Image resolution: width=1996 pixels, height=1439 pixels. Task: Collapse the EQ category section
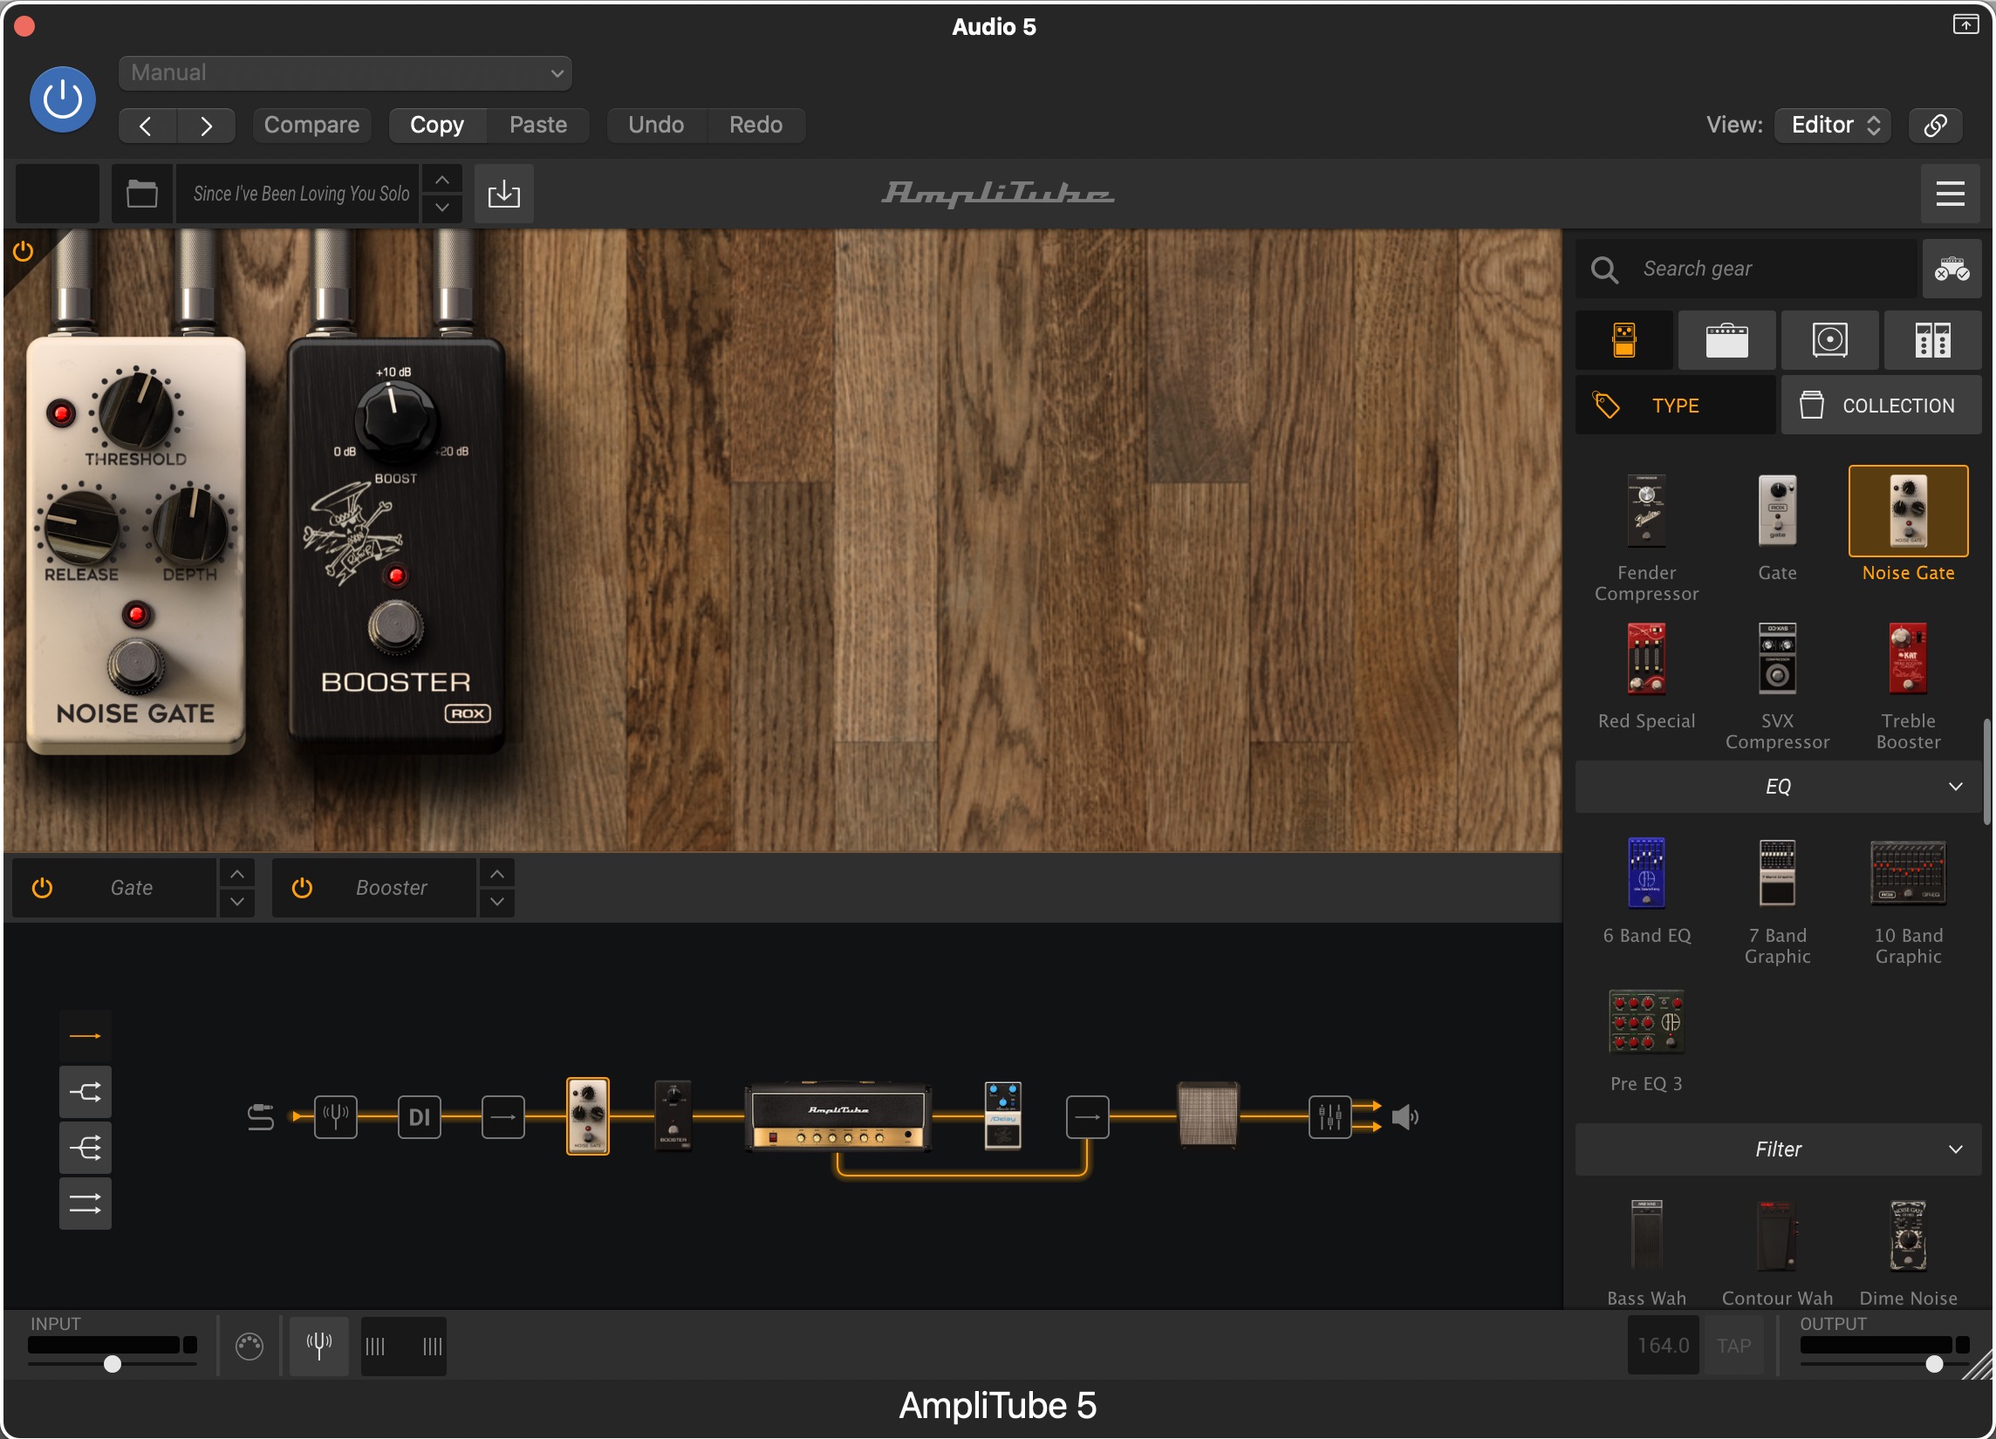1778,787
